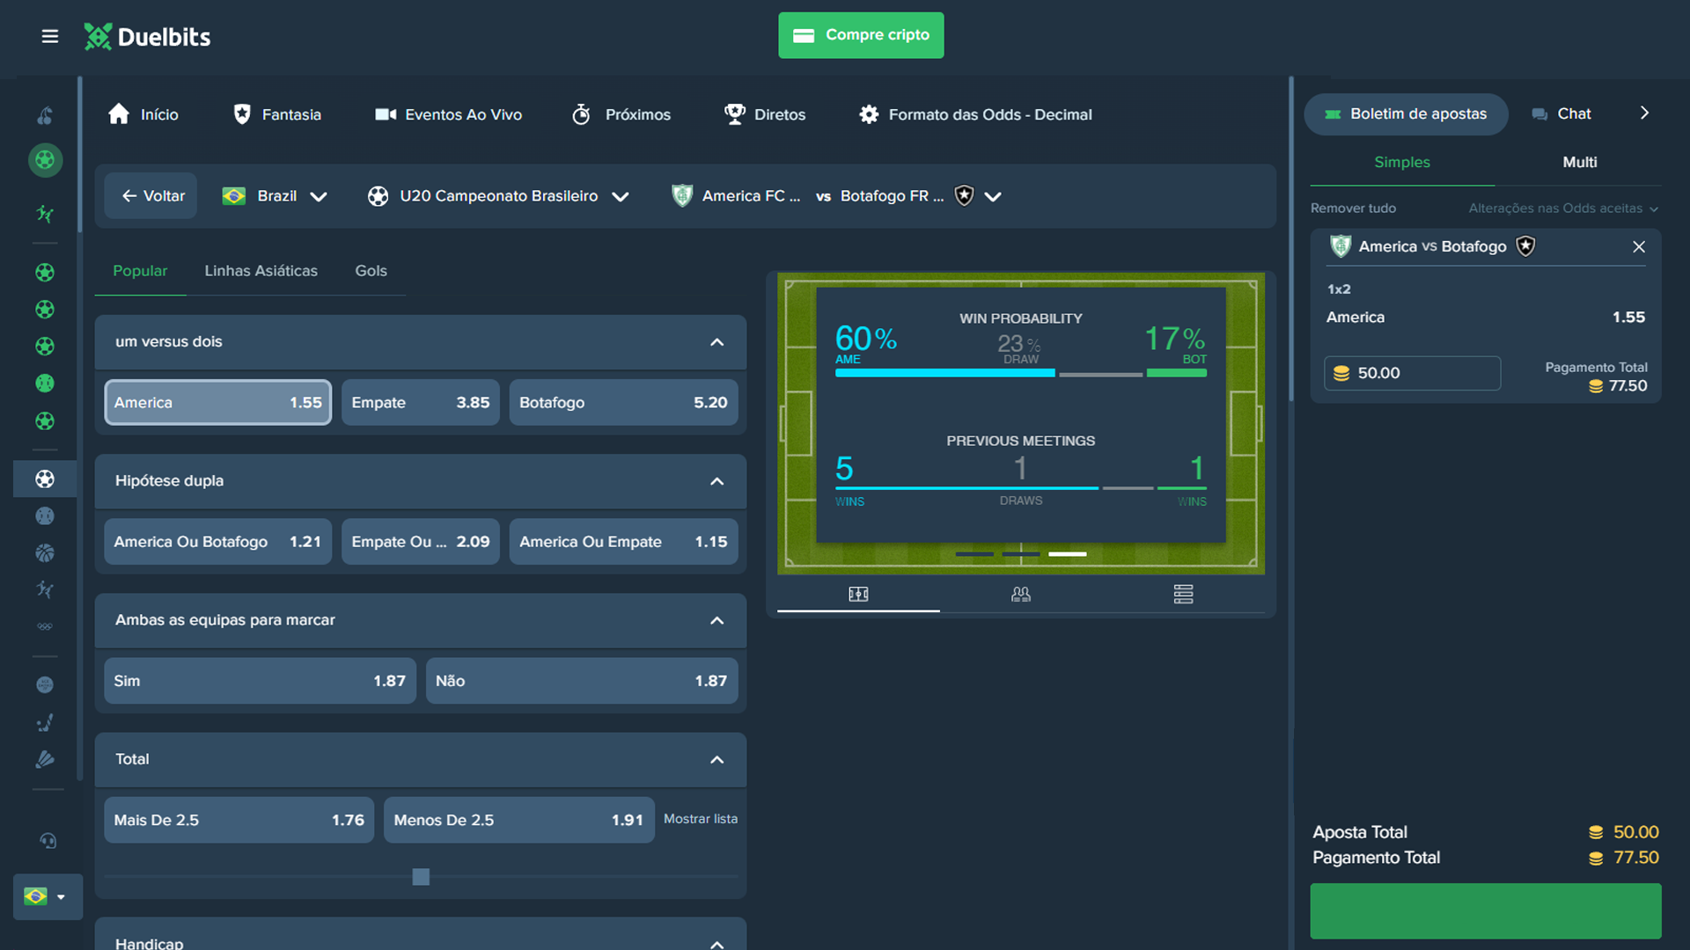The height and width of the screenshot is (950, 1690).
Task: Open Alterações nas Odds aceitas dropdown
Action: point(1563,208)
